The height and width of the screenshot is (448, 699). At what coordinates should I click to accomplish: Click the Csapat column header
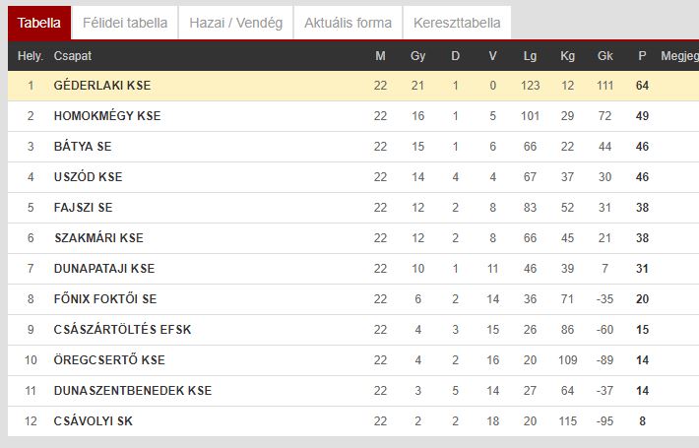click(x=73, y=56)
